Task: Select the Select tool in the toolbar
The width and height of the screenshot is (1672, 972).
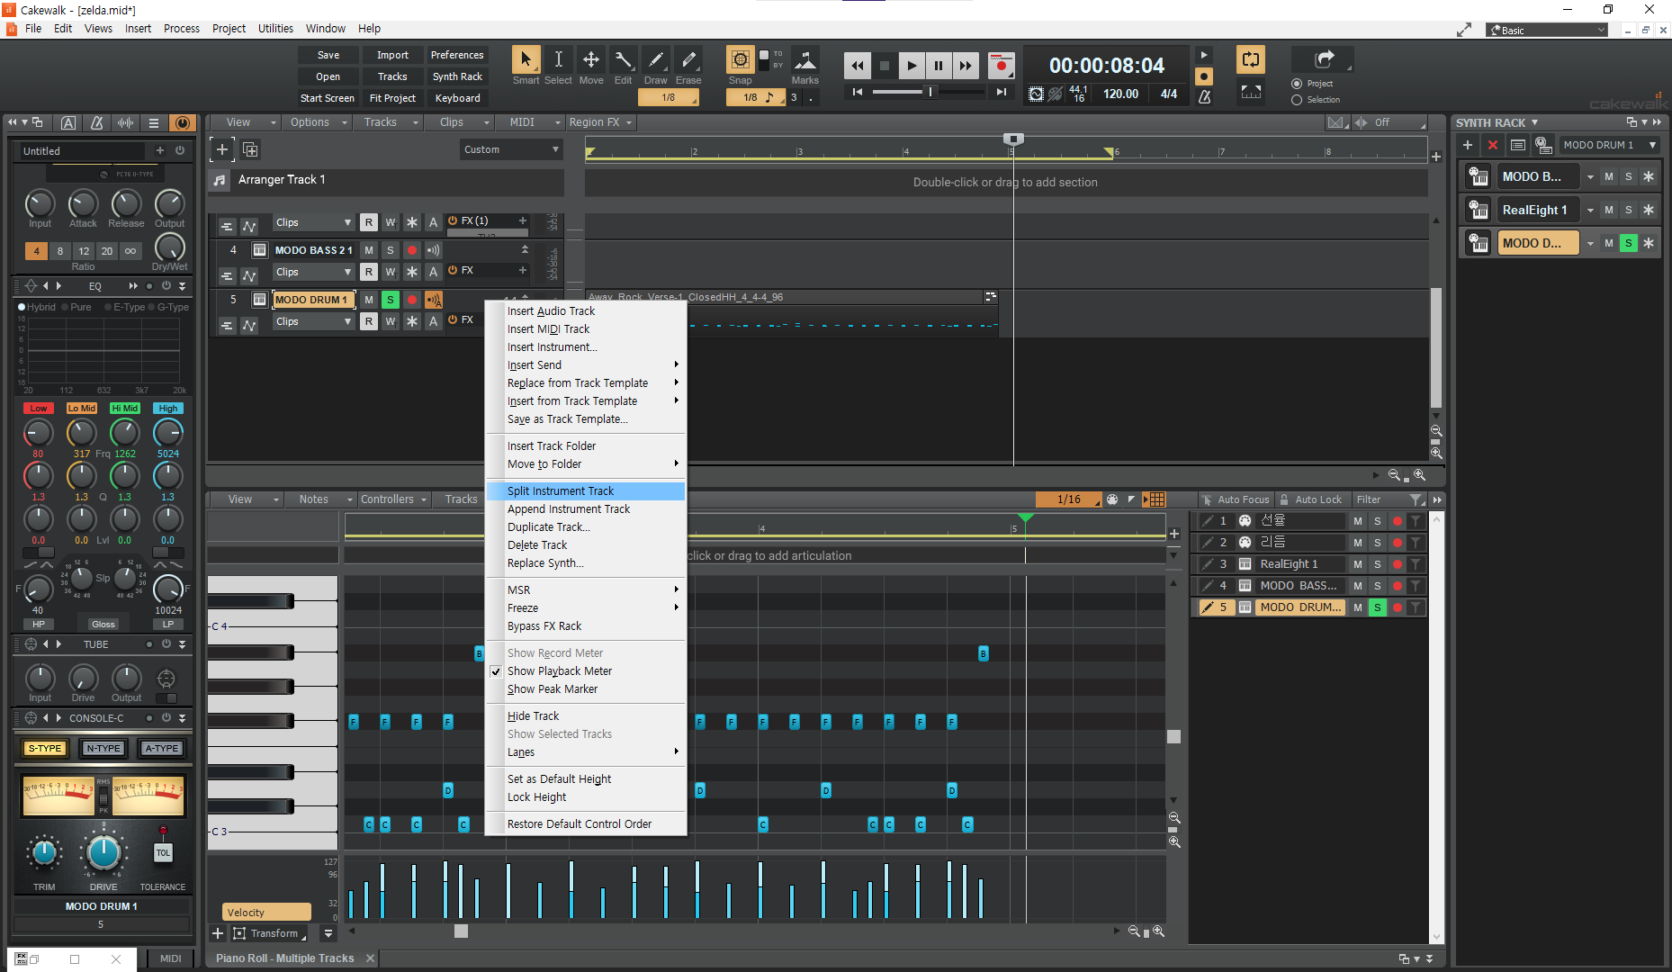Action: pos(558,60)
